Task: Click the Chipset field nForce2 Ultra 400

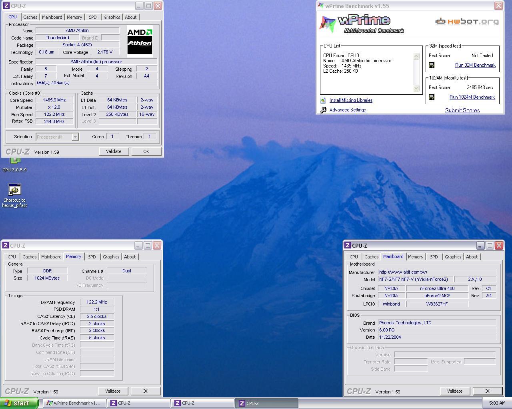Action: click(x=437, y=288)
